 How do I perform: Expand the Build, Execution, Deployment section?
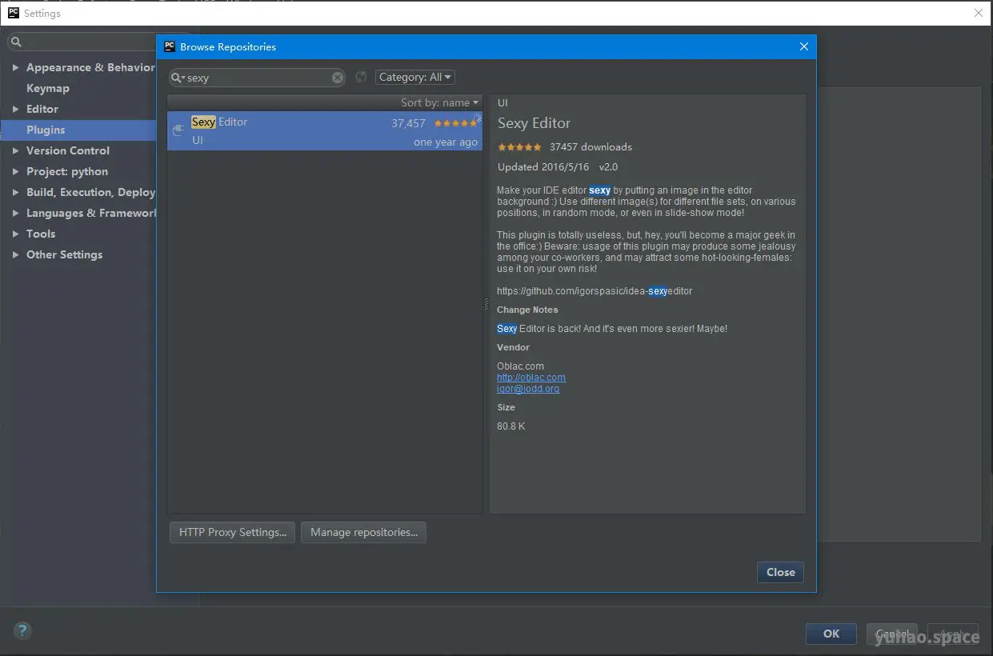(x=15, y=192)
